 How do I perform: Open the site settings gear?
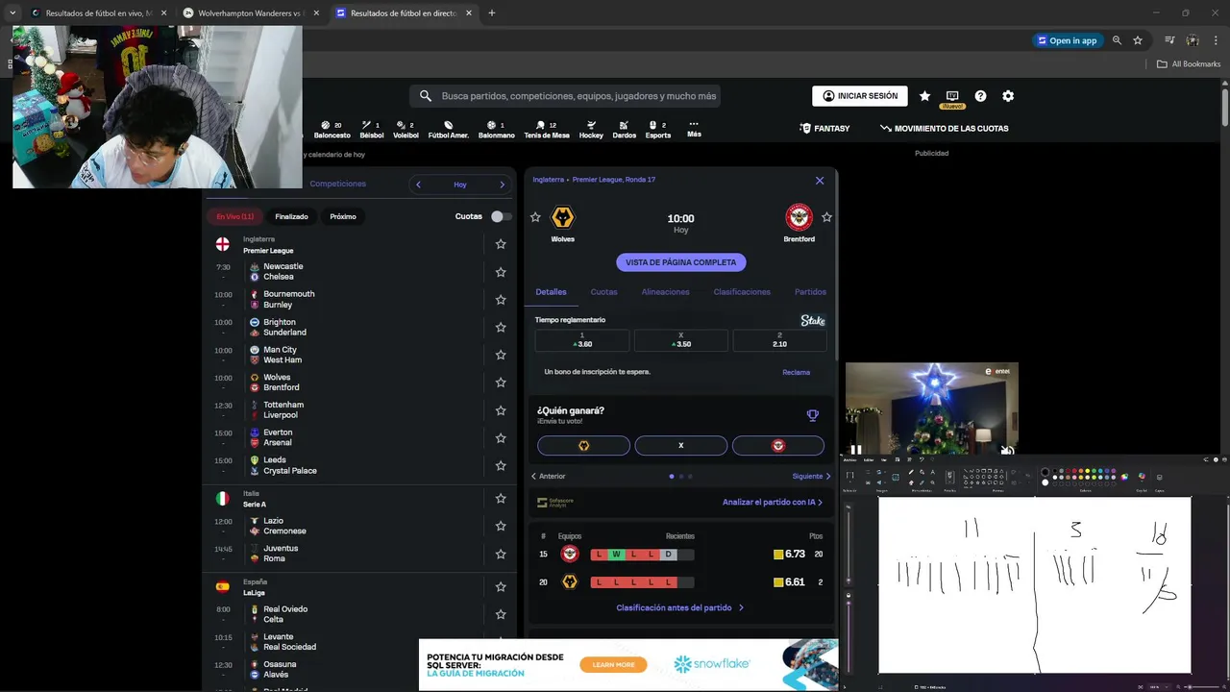pos(1008,96)
